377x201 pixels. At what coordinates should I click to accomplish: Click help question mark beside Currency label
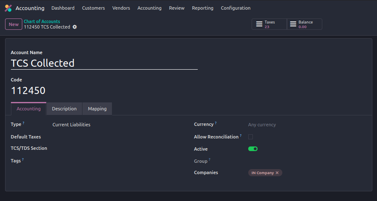(216, 123)
